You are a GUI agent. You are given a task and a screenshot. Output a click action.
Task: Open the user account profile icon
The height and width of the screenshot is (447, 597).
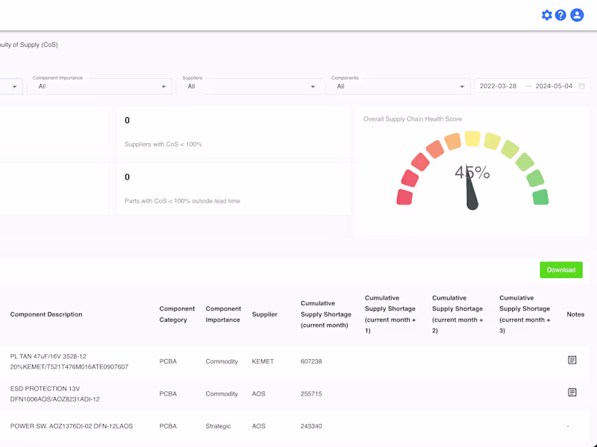tap(577, 15)
